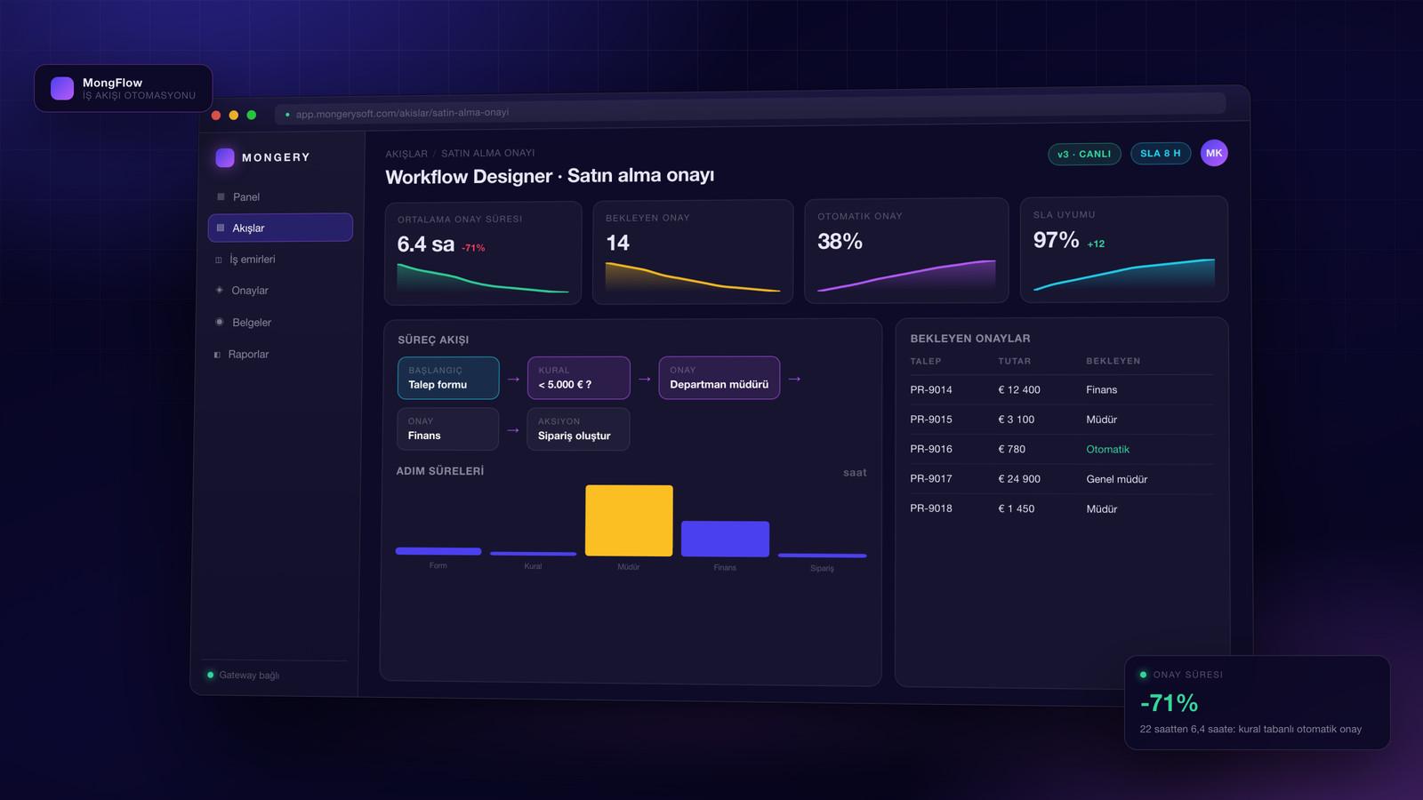Open the Akışlar menu item
Viewport: 1423px width, 800px height.
[x=280, y=228]
